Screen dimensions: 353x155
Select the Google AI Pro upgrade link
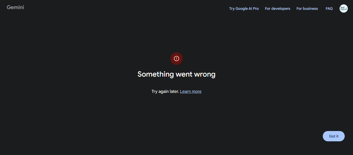click(244, 9)
